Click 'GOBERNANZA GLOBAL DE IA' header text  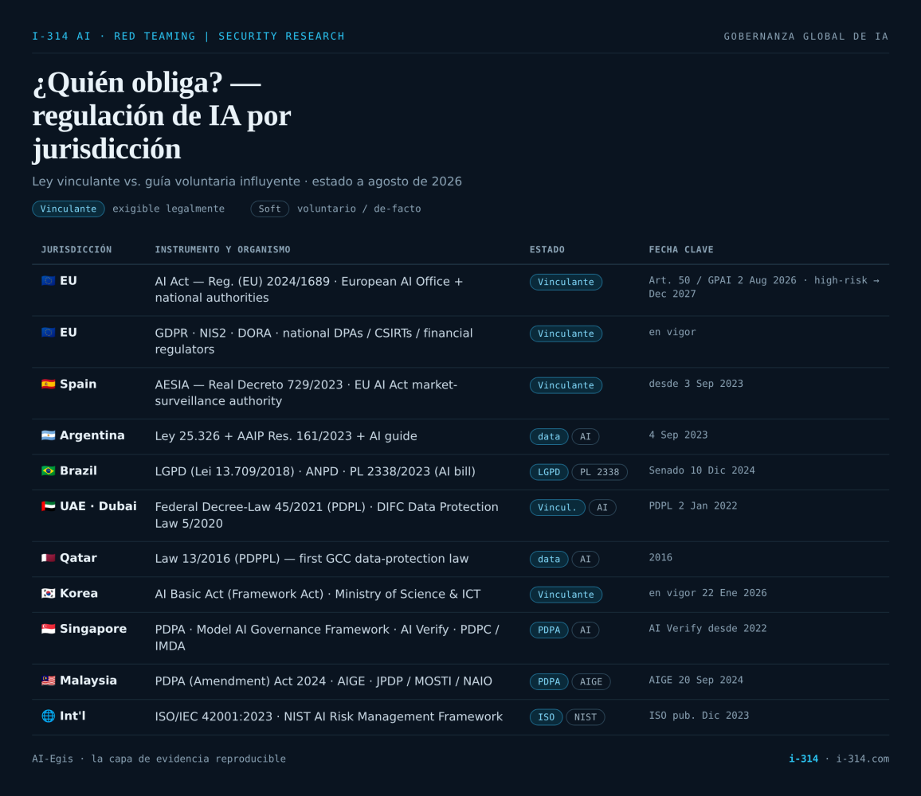[x=806, y=37]
